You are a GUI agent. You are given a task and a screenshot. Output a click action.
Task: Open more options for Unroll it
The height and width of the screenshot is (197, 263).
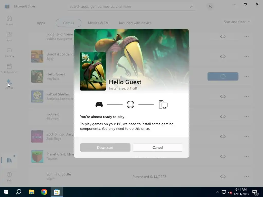(x=246, y=56)
